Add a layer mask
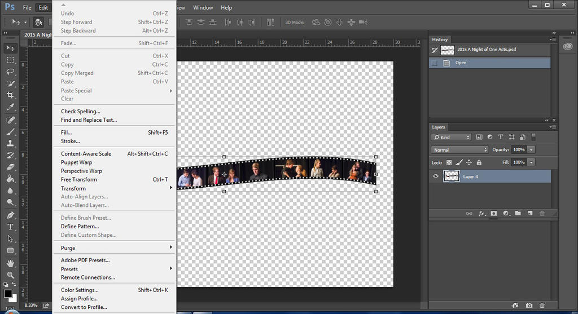The height and width of the screenshot is (314, 578). (x=493, y=214)
